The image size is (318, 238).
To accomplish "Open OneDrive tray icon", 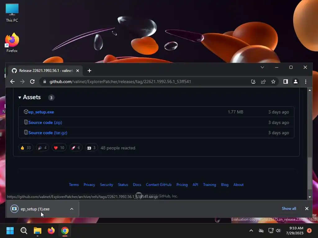I will click(261, 231).
